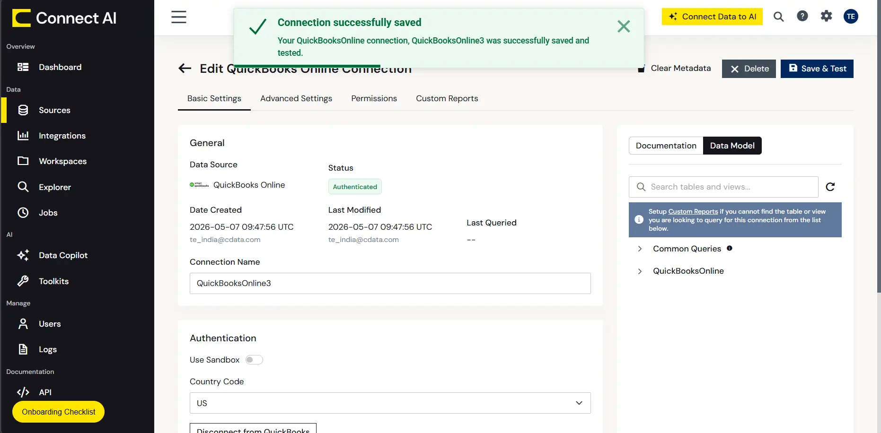
Task: Click the Integrations chart icon
Action: coord(23,136)
